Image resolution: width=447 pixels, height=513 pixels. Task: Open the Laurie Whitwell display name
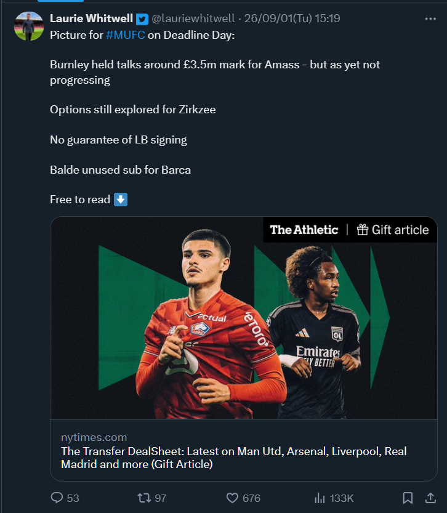(x=91, y=18)
